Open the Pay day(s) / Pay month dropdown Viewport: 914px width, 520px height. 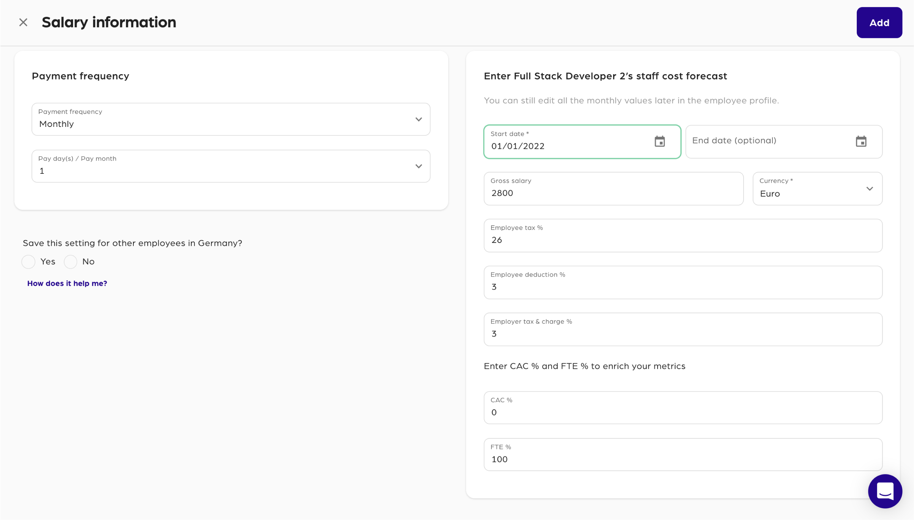(x=230, y=166)
